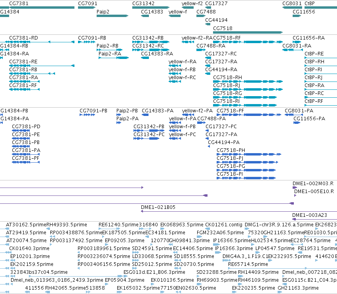Image resolution: width=337 pixels, height=294 pixels.
Task: Select protein CG7518-PI
Action: tap(246, 178)
